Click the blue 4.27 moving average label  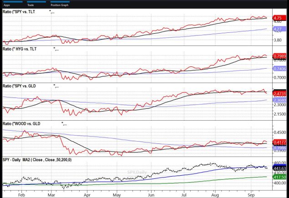[x=279, y=29]
